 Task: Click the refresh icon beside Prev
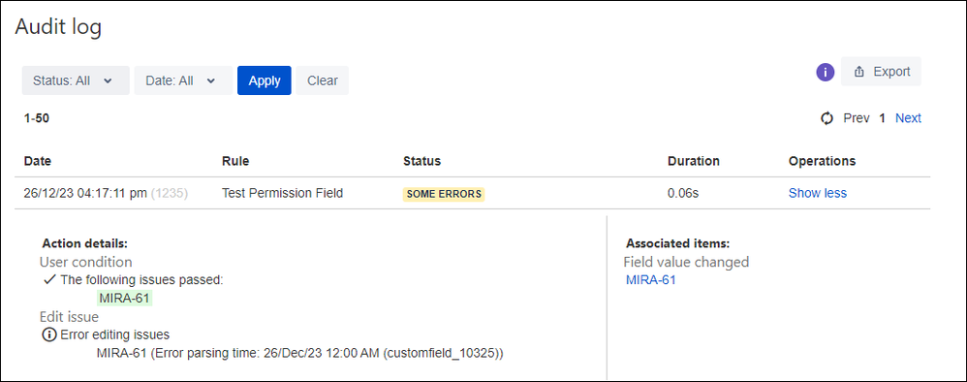tap(827, 118)
